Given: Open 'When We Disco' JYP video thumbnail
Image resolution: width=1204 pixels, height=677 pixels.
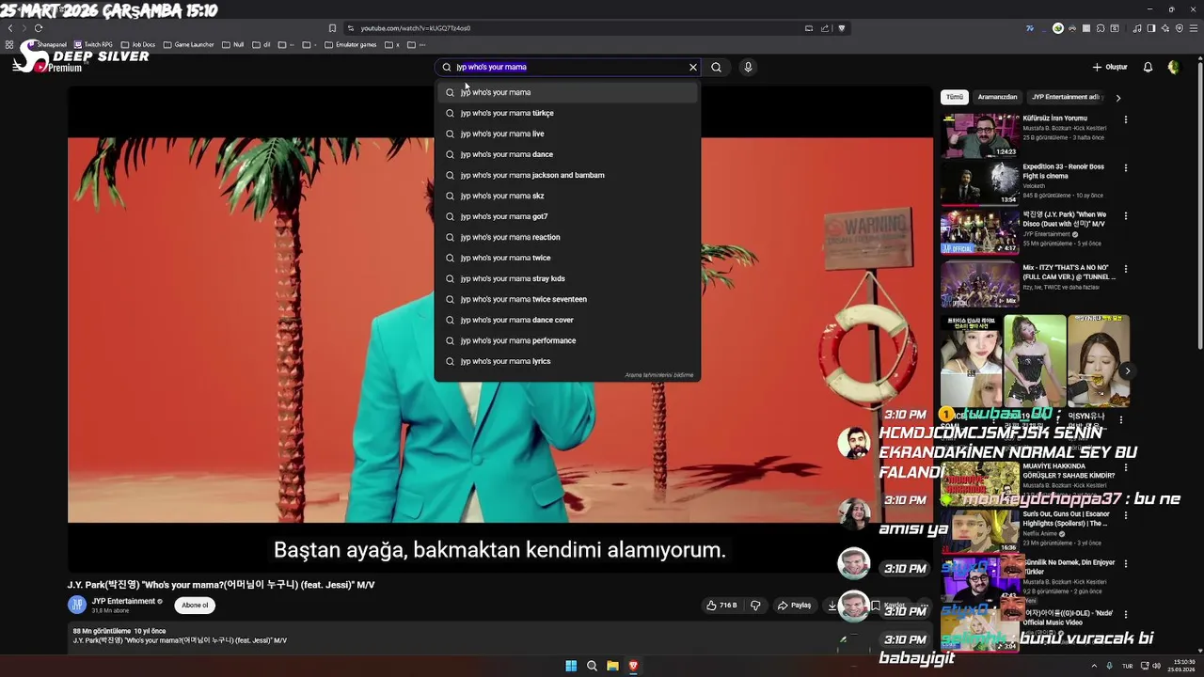Looking at the screenshot, I should [979, 231].
